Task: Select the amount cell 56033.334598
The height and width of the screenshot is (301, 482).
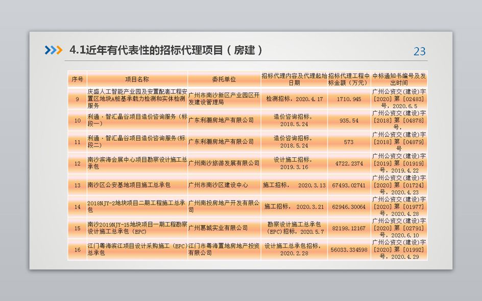Action: coord(349,249)
